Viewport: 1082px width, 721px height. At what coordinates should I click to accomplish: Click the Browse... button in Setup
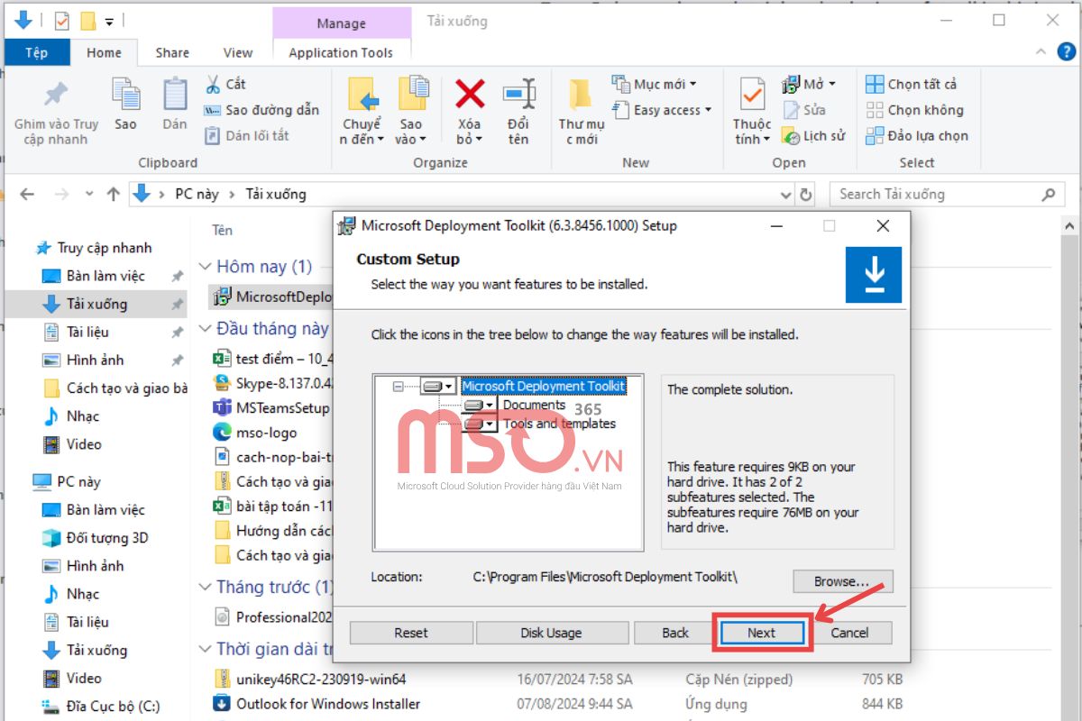click(x=842, y=581)
